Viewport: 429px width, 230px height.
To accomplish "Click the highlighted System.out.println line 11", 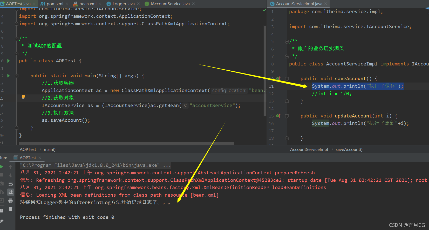I will tap(358, 86).
